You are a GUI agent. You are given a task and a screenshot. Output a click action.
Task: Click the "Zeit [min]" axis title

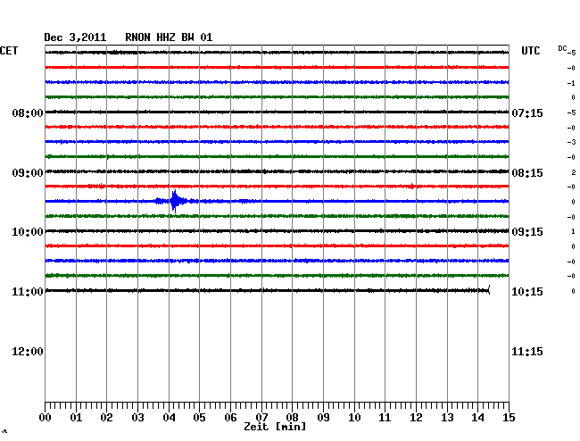[275, 427]
